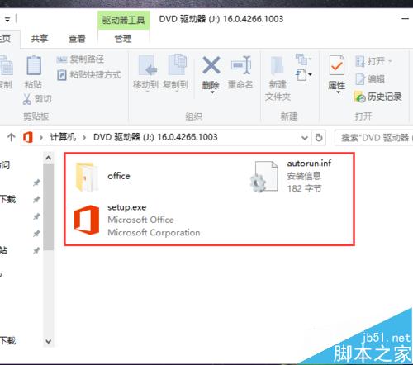Image resolution: width=413 pixels, height=365 pixels.
Task: Expand the address bar history dropdown
Action: pyautogui.click(x=305, y=138)
